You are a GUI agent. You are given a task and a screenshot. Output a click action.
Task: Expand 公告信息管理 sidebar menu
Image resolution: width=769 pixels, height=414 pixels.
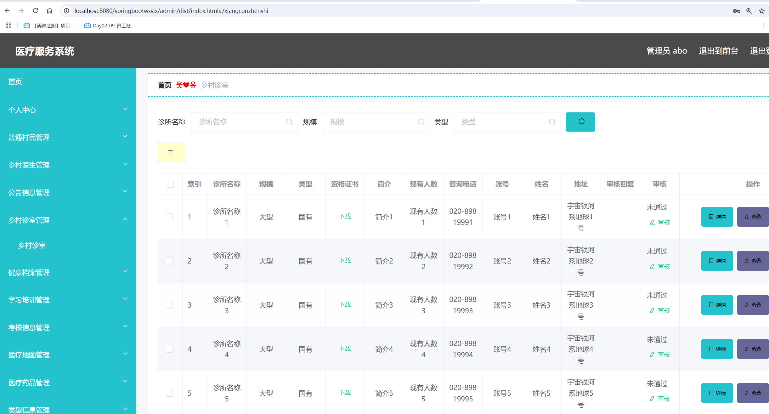tap(68, 192)
